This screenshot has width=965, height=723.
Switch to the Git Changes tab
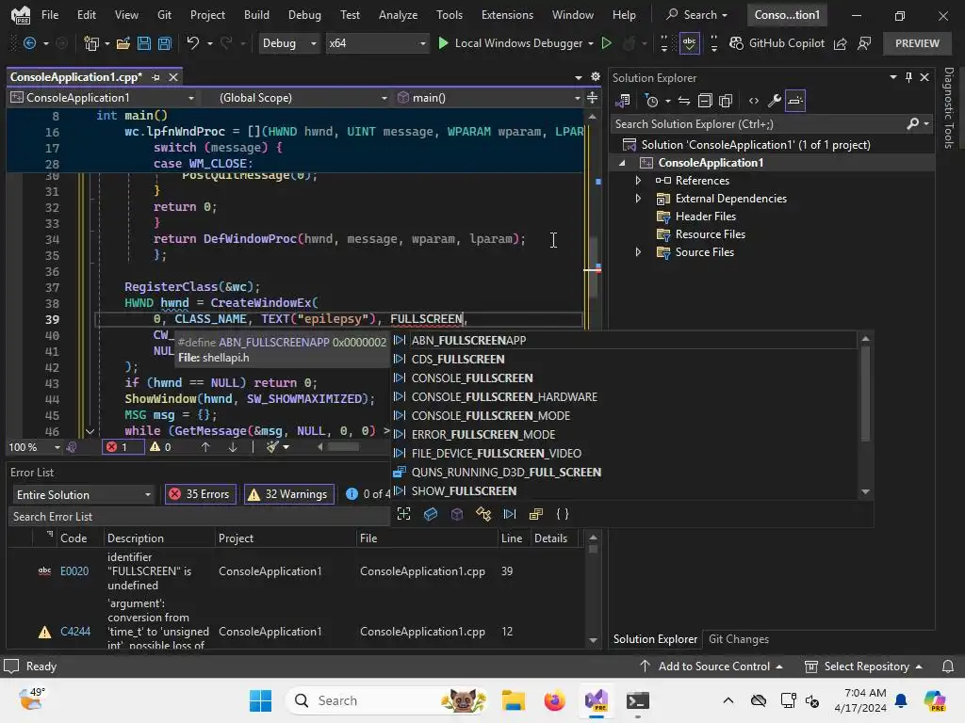739,639
